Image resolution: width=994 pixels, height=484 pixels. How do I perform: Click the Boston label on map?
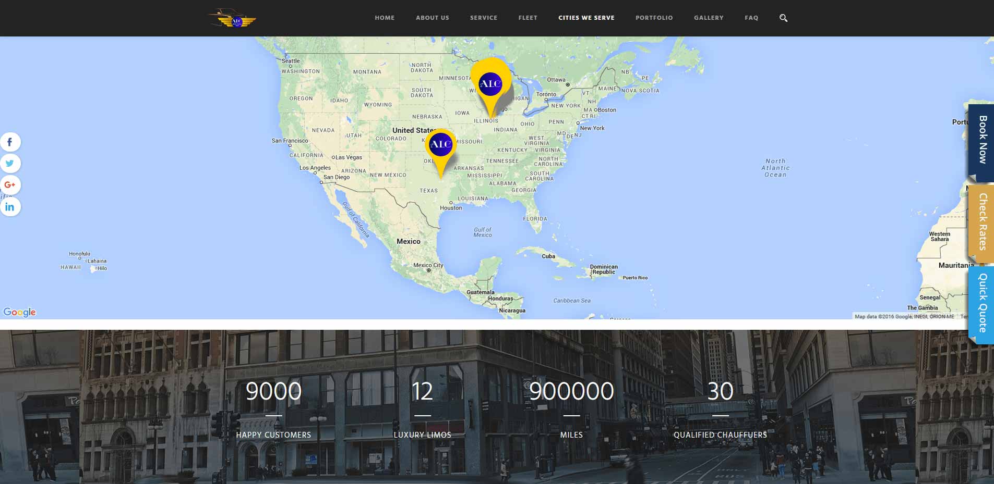pyautogui.click(x=607, y=110)
